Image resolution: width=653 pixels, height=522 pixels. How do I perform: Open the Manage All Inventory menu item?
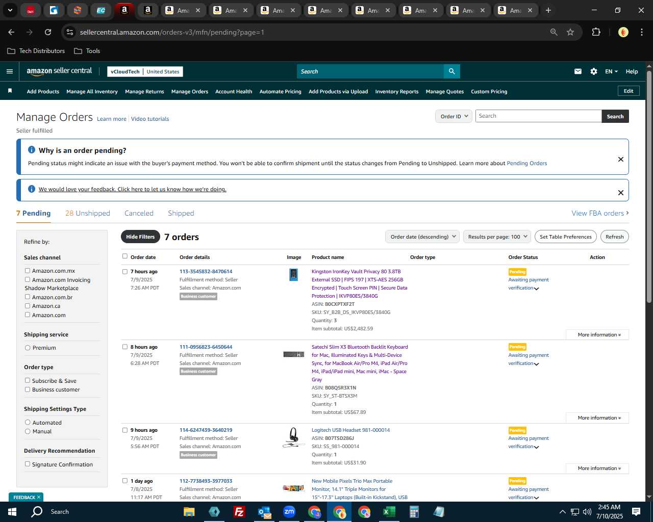(92, 92)
